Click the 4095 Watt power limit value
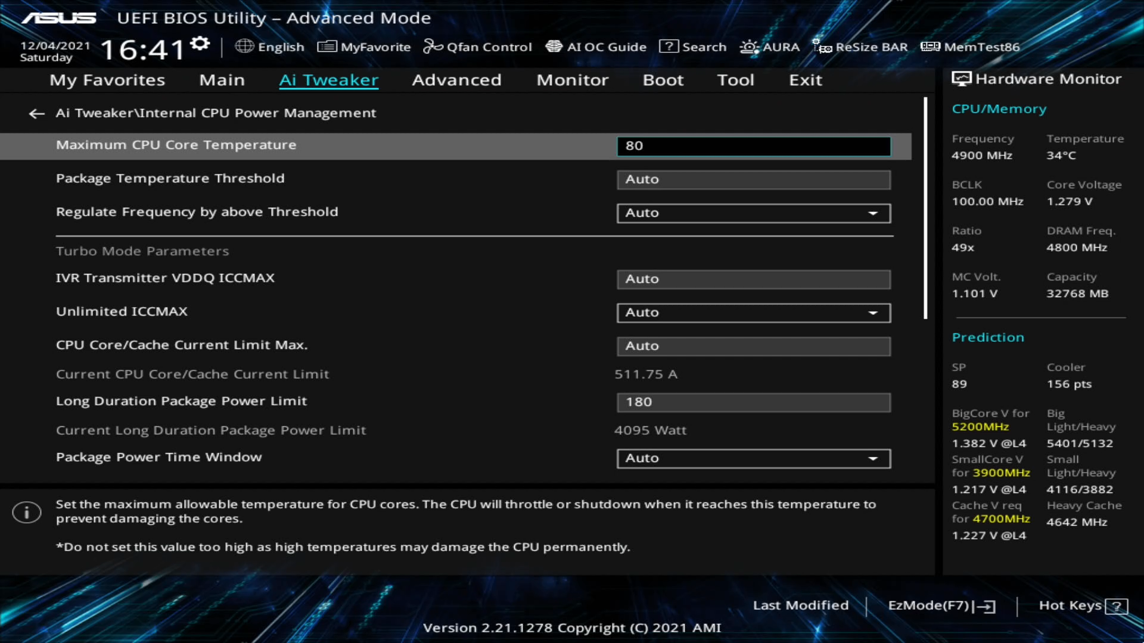The height and width of the screenshot is (643, 1144). click(x=650, y=430)
